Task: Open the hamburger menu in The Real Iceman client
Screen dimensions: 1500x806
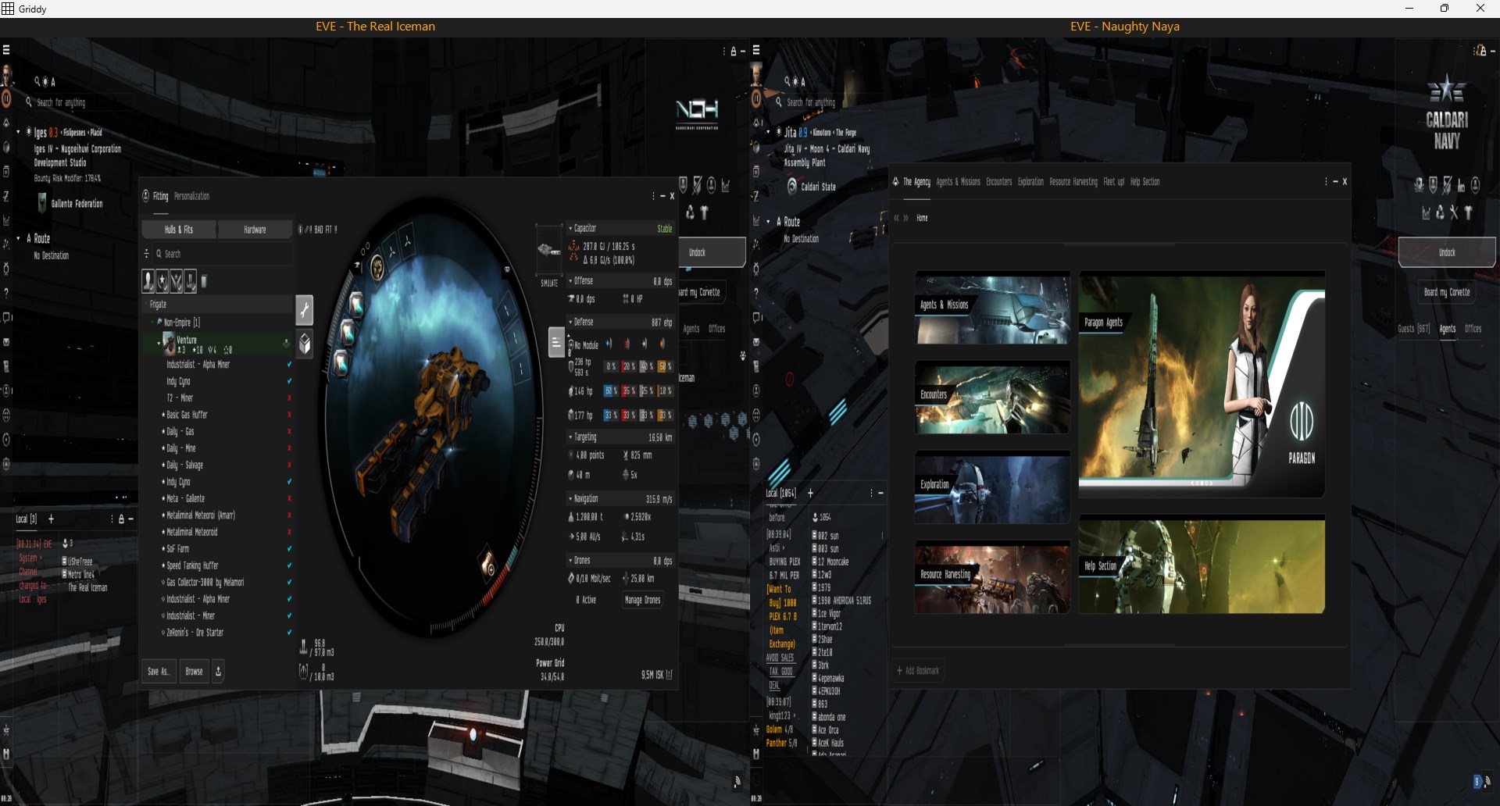Action: (6, 50)
